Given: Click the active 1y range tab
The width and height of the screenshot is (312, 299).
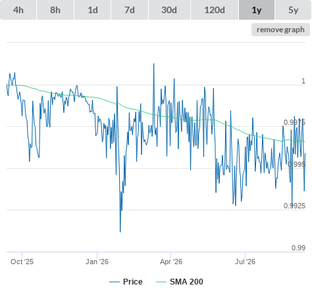Looking at the screenshot, I should [257, 10].
